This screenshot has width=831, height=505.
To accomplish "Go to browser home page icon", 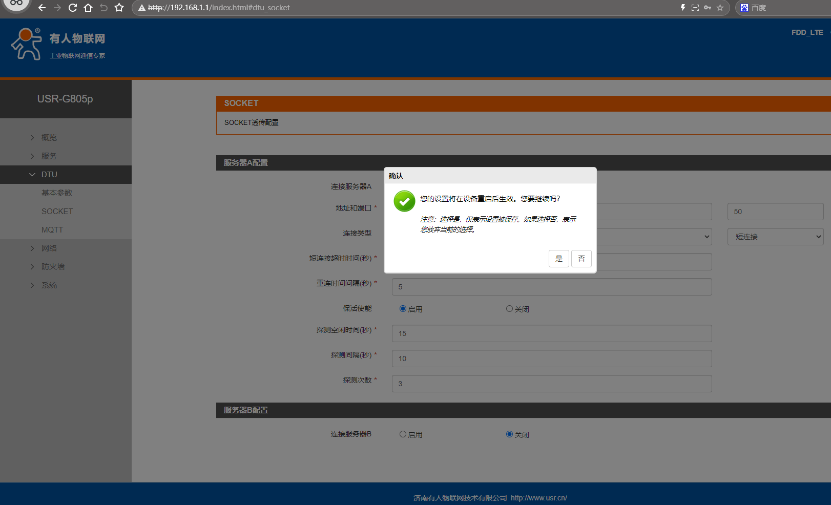I will point(88,8).
